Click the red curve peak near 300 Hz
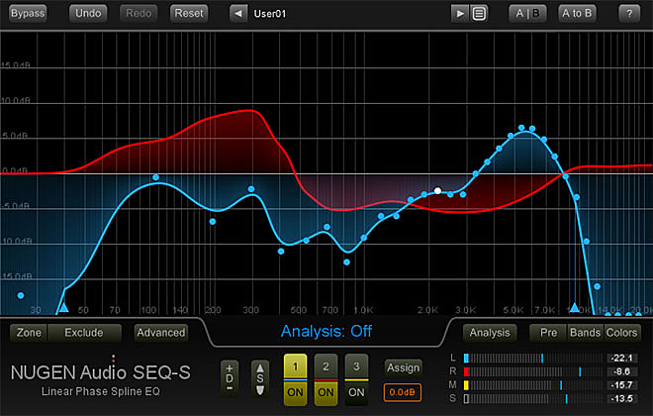This screenshot has width=653, height=416. click(249, 111)
